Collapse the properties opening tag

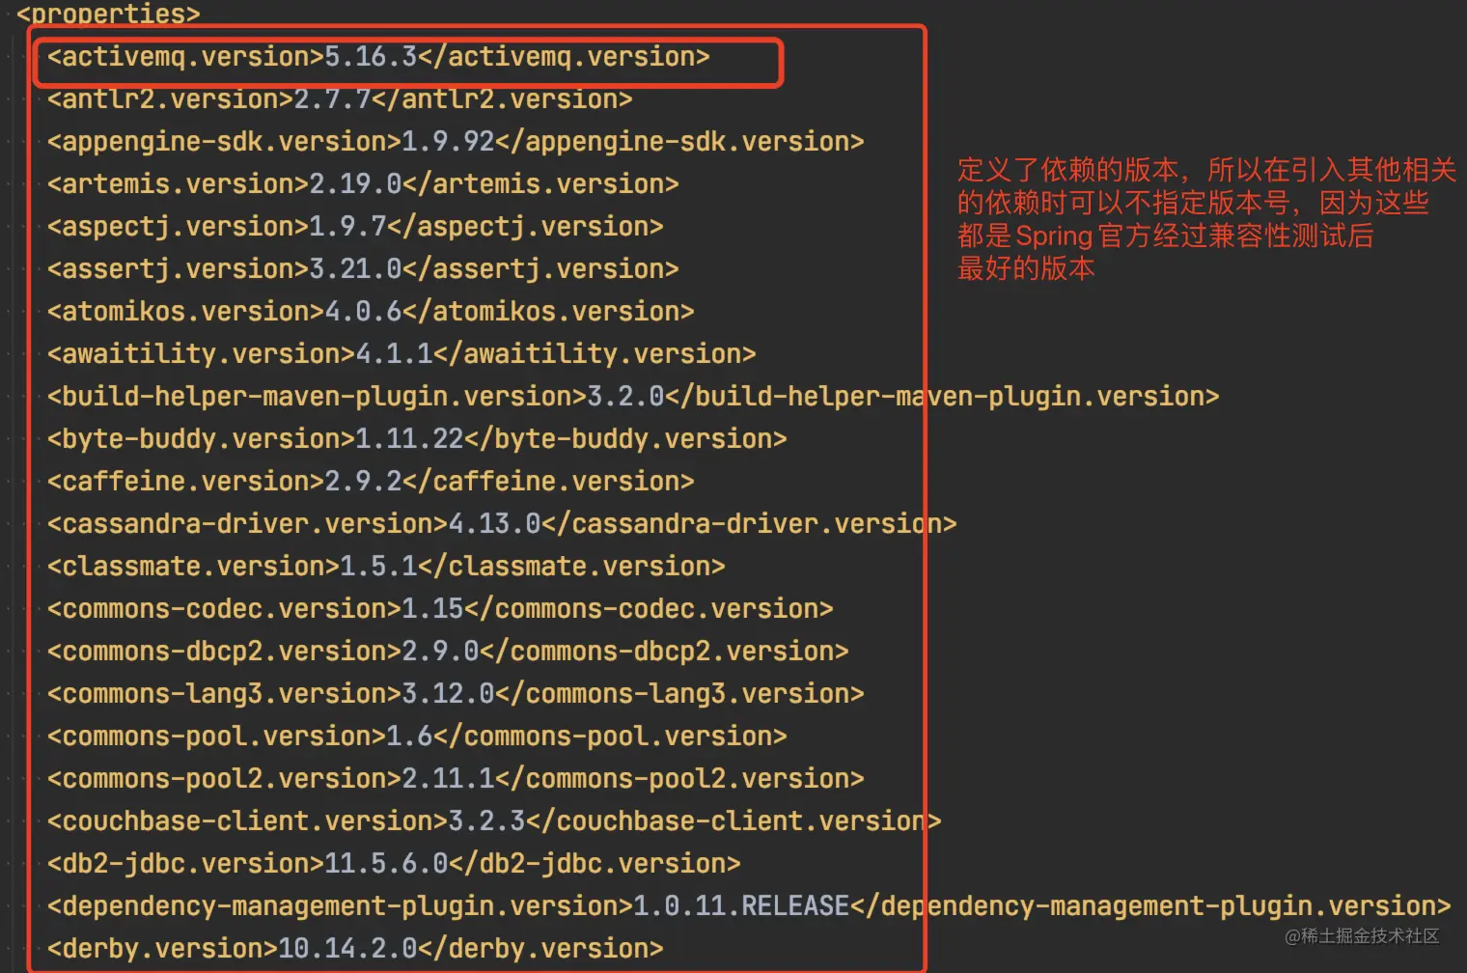[x=108, y=14]
